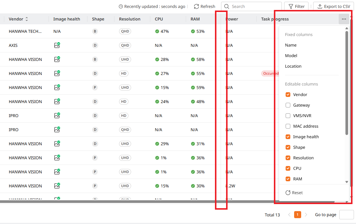Click the Image health column header
This screenshot has width=356, height=224.
pyautogui.click(x=67, y=19)
